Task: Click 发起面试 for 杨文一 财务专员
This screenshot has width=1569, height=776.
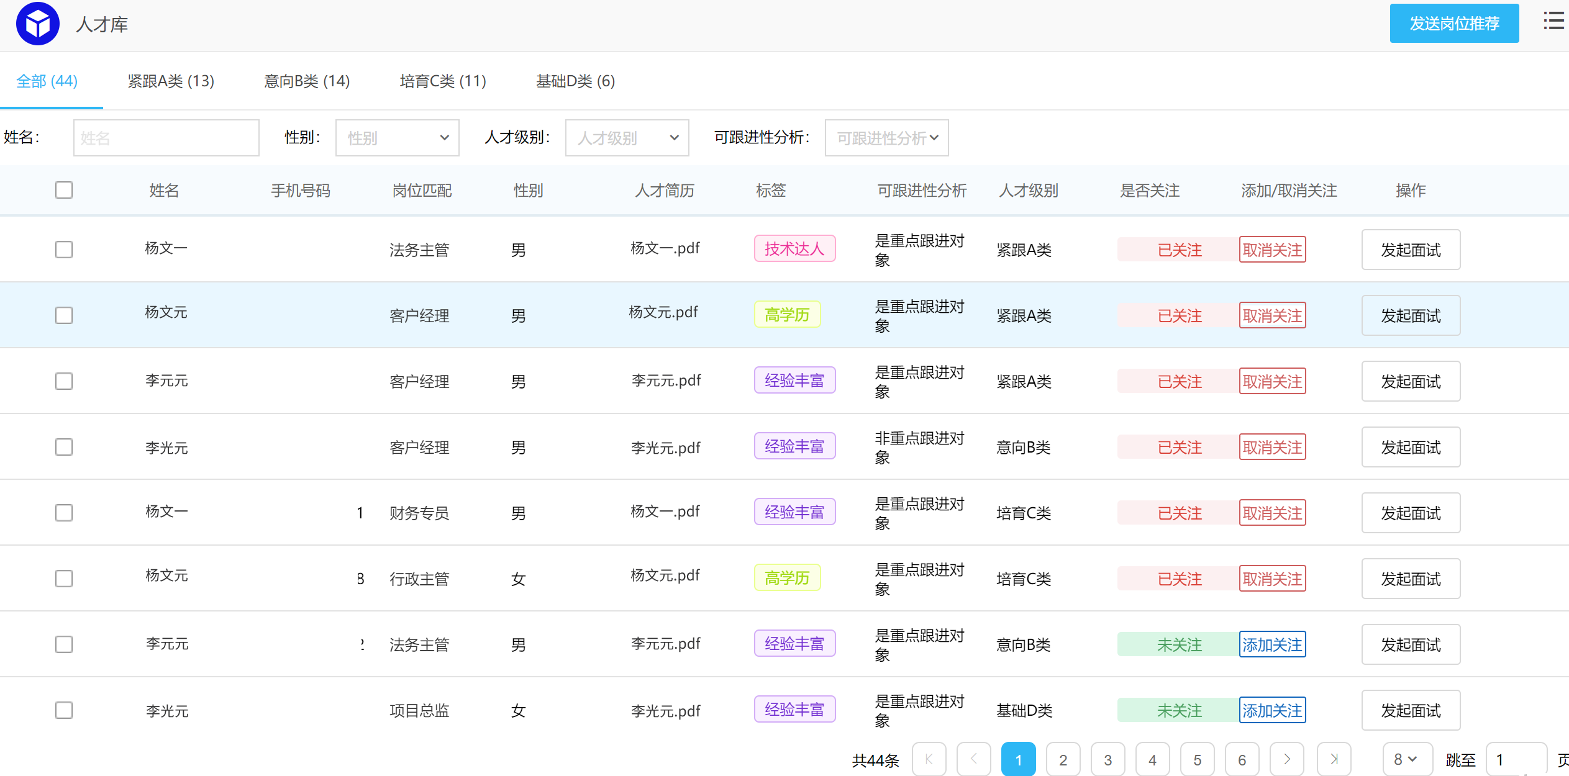Action: [1411, 513]
